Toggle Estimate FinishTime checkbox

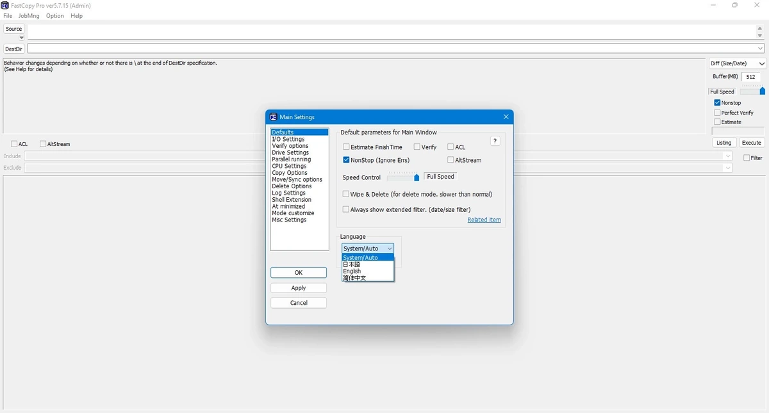[x=346, y=147]
